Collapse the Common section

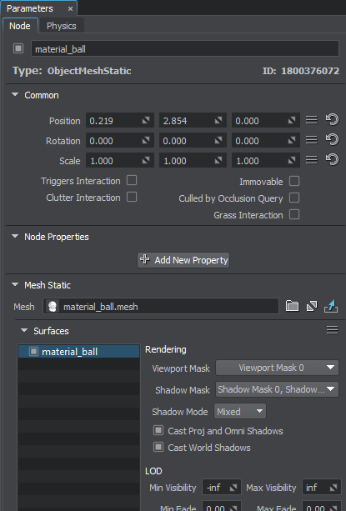(15, 95)
